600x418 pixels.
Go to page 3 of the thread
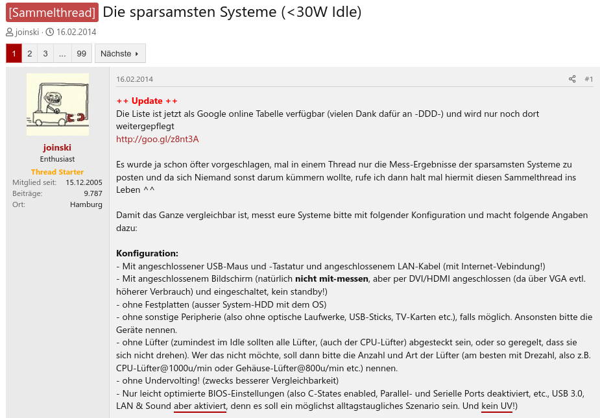pyautogui.click(x=45, y=54)
